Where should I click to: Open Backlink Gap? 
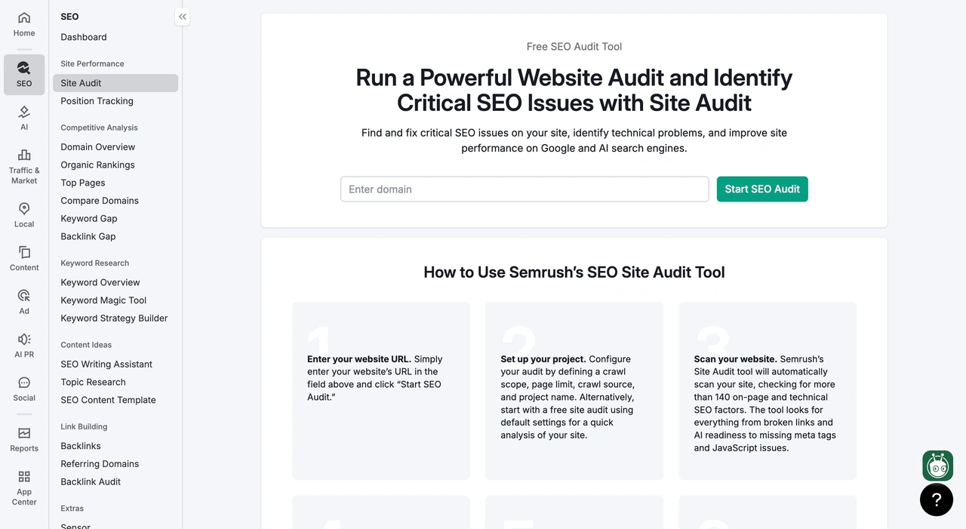(x=88, y=236)
